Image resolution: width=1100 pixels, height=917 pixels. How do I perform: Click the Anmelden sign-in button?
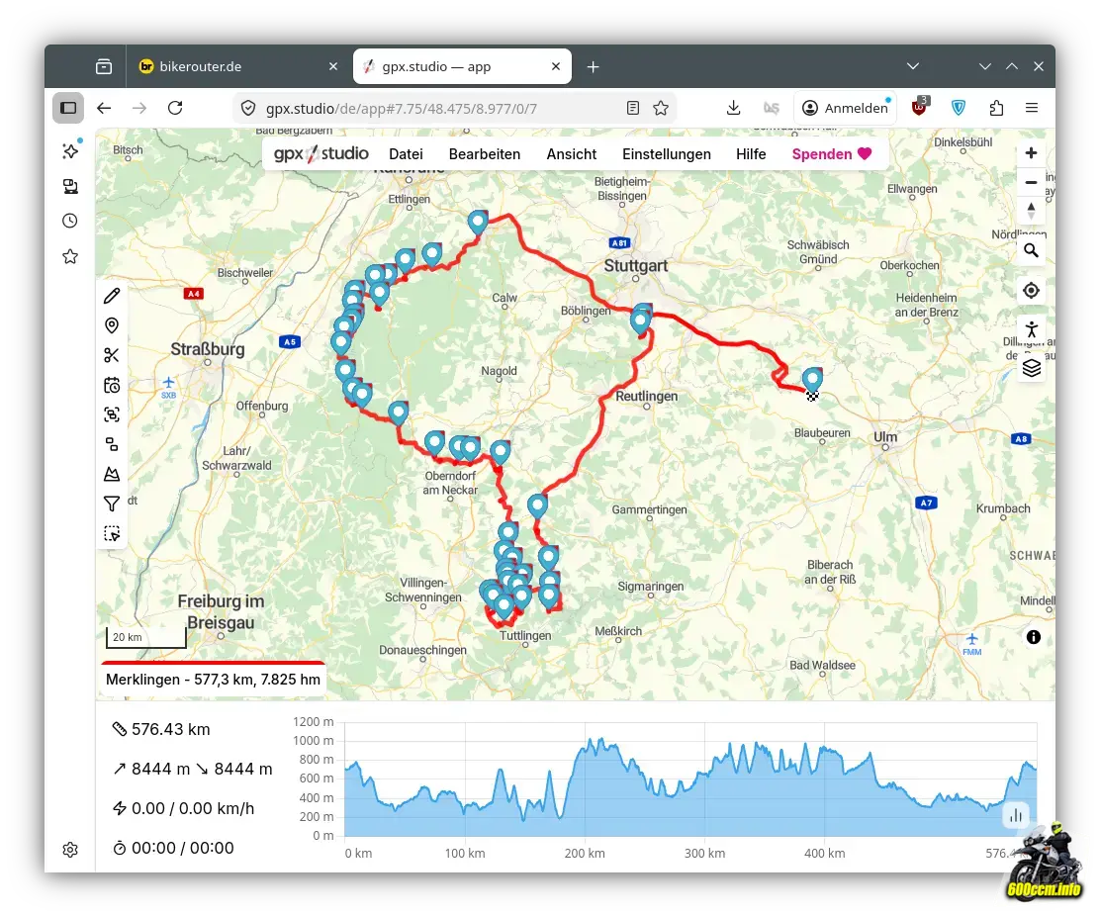click(846, 108)
